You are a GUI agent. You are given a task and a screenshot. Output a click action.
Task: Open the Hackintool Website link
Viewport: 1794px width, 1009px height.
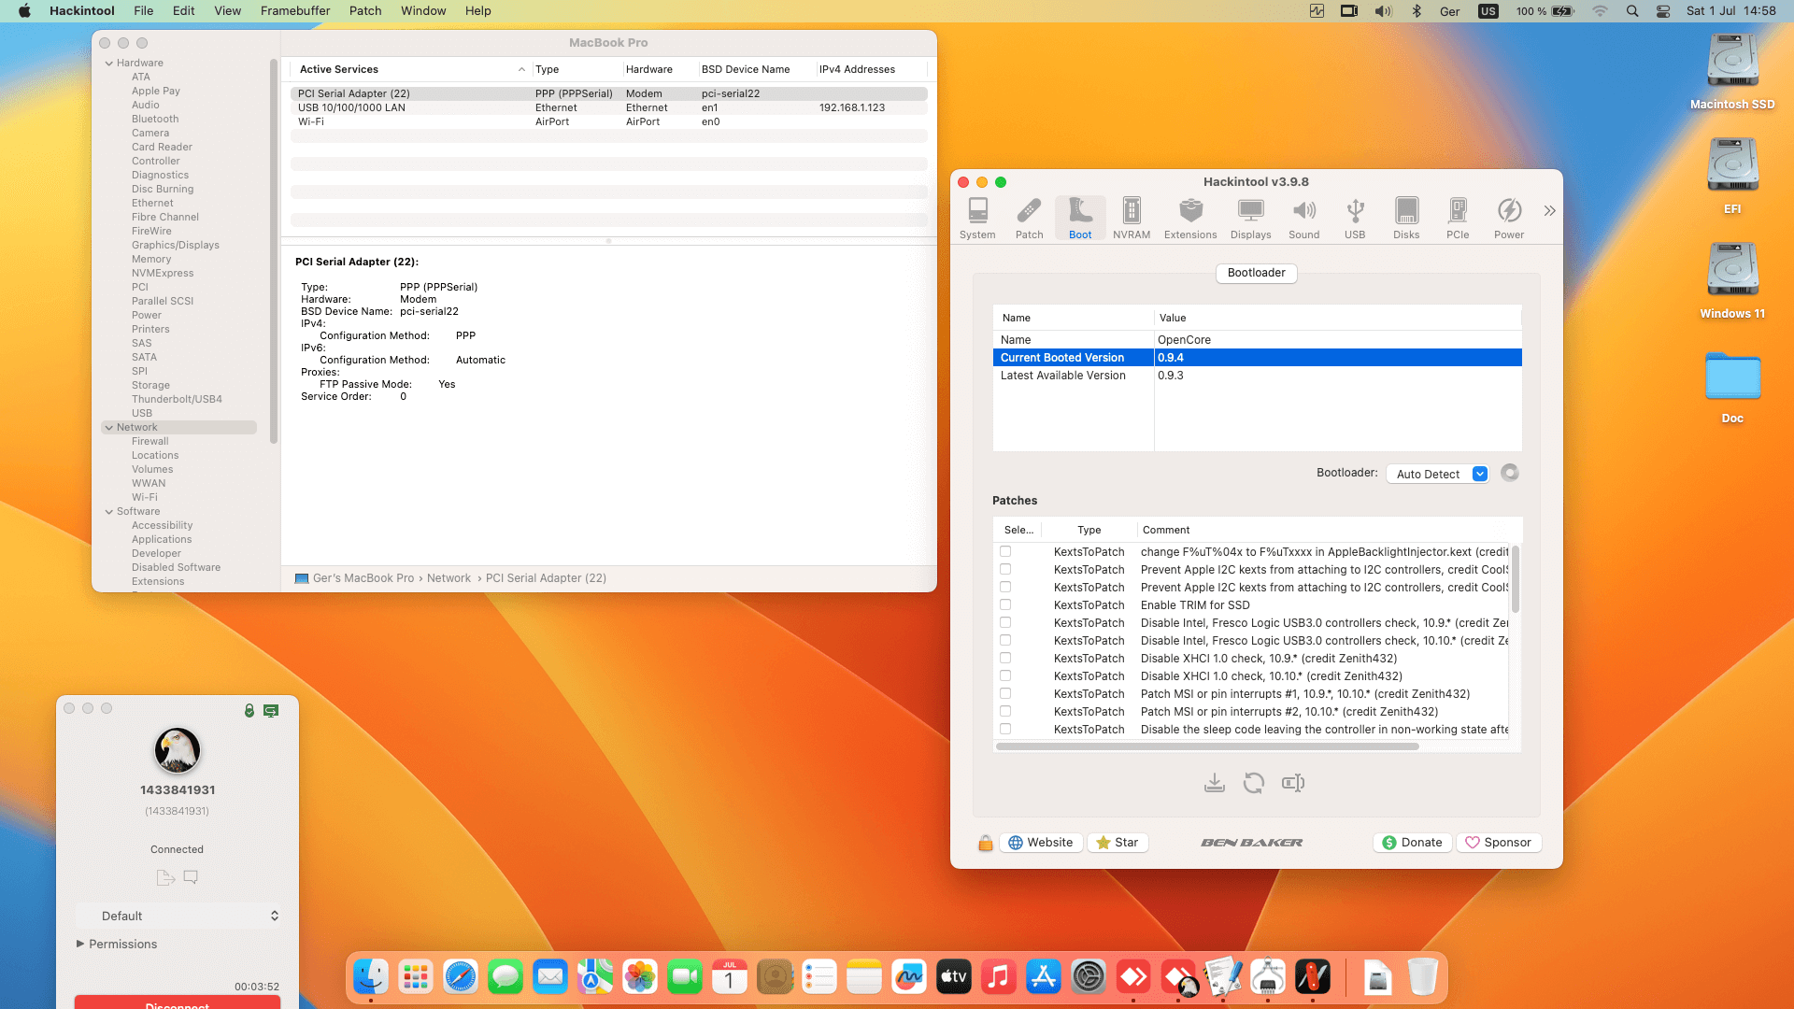[1041, 842]
